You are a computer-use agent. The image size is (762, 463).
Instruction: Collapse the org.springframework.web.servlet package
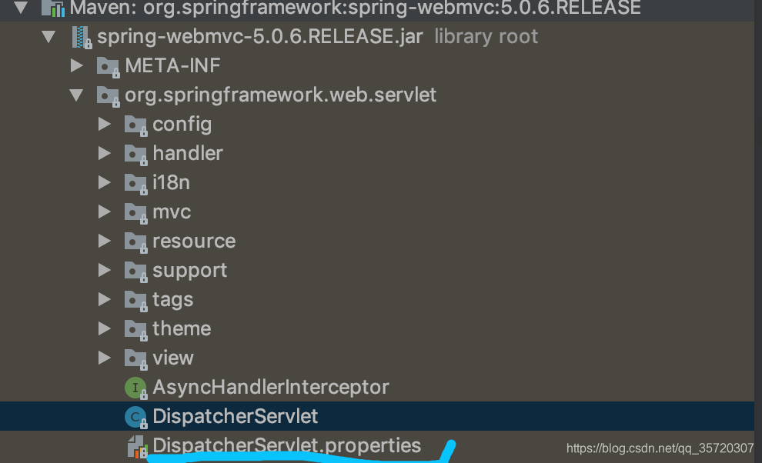(75, 95)
